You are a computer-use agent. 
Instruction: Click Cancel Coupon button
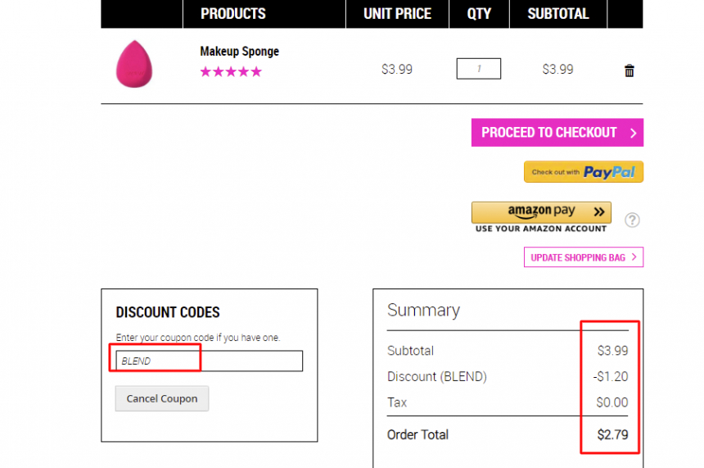click(x=162, y=399)
